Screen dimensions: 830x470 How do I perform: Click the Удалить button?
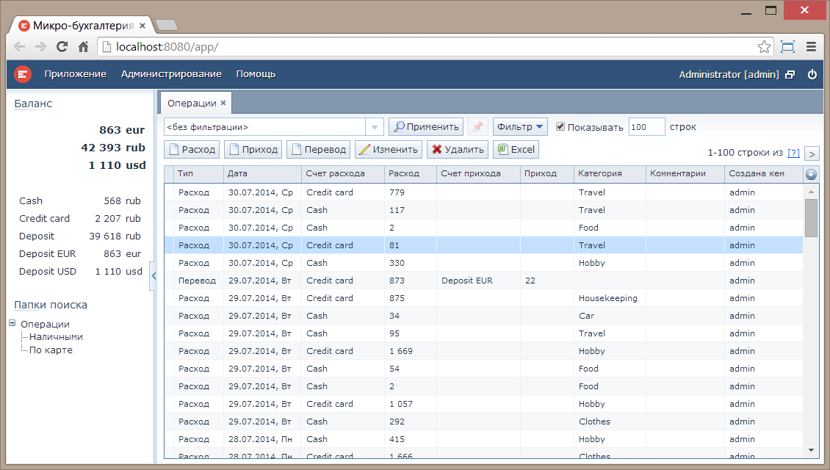[x=458, y=149]
